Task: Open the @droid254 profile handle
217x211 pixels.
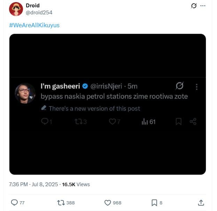Action: click(x=39, y=12)
